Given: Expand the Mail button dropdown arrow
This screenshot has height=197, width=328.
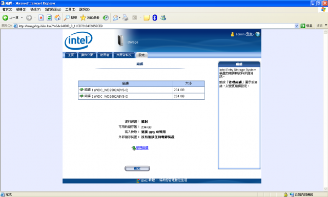Looking at the screenshot, I should 119,18.
